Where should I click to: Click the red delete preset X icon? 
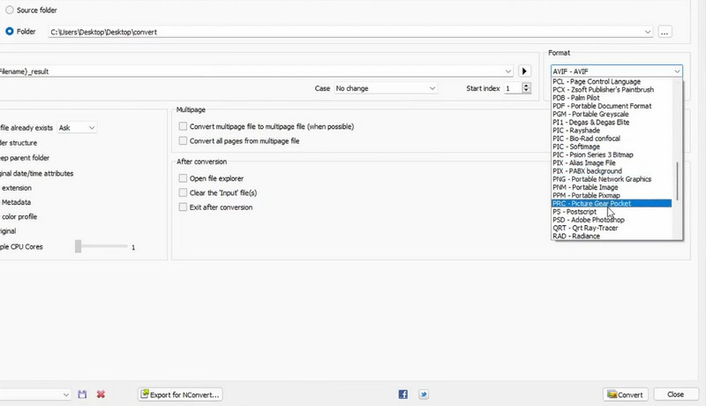(x=101, y=395)
